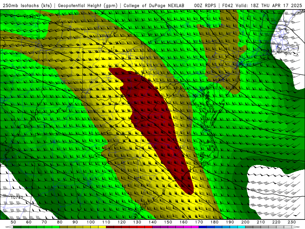Click the '230' value on the color scale
The height and width of the screenshot is (229, 305).
tap(292, 222)
